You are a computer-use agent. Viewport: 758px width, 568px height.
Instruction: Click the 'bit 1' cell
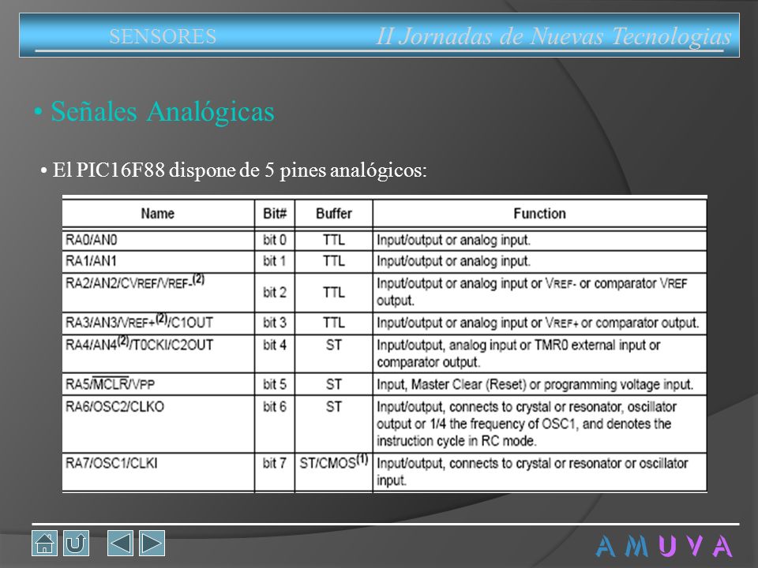(275, 261)
